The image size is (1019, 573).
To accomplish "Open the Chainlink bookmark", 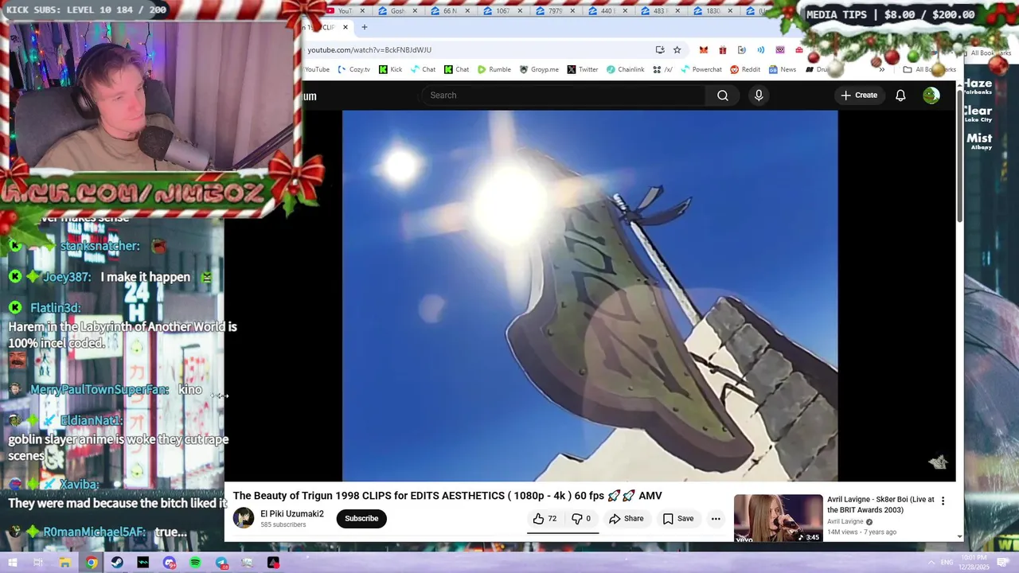I will point(625,69).
